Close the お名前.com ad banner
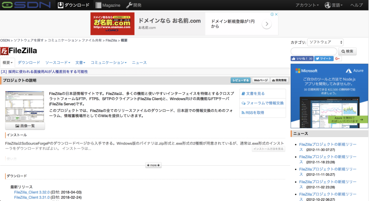Viewport: 369px width, 201px height. (276, 14)
